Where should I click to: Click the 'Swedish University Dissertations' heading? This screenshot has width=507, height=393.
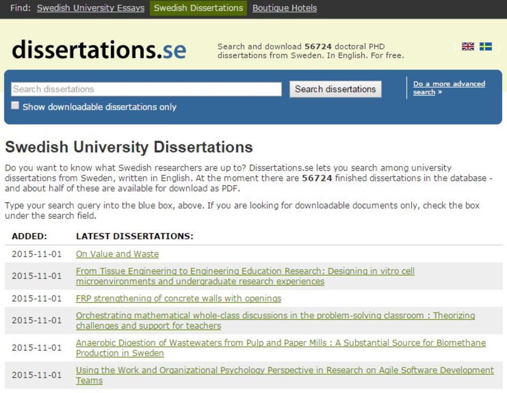(129, 147)
